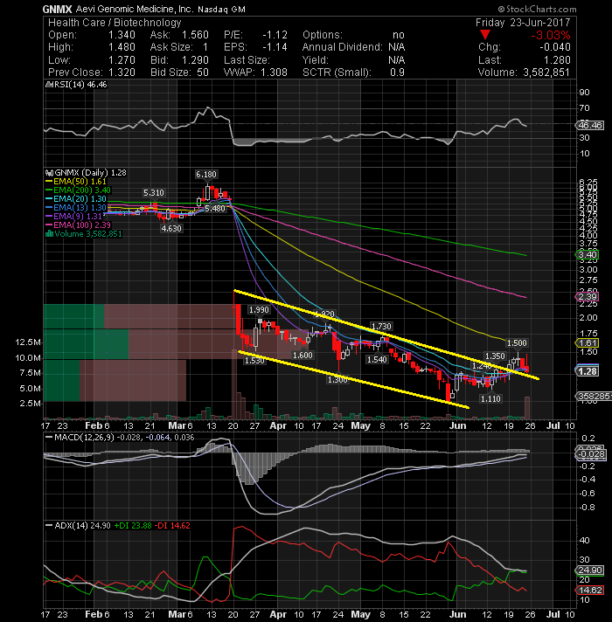The width and height of the screenshot is (612, 622).
Task: Click the Friday 23-Jun-2017 date
Action: coord(523,22)
